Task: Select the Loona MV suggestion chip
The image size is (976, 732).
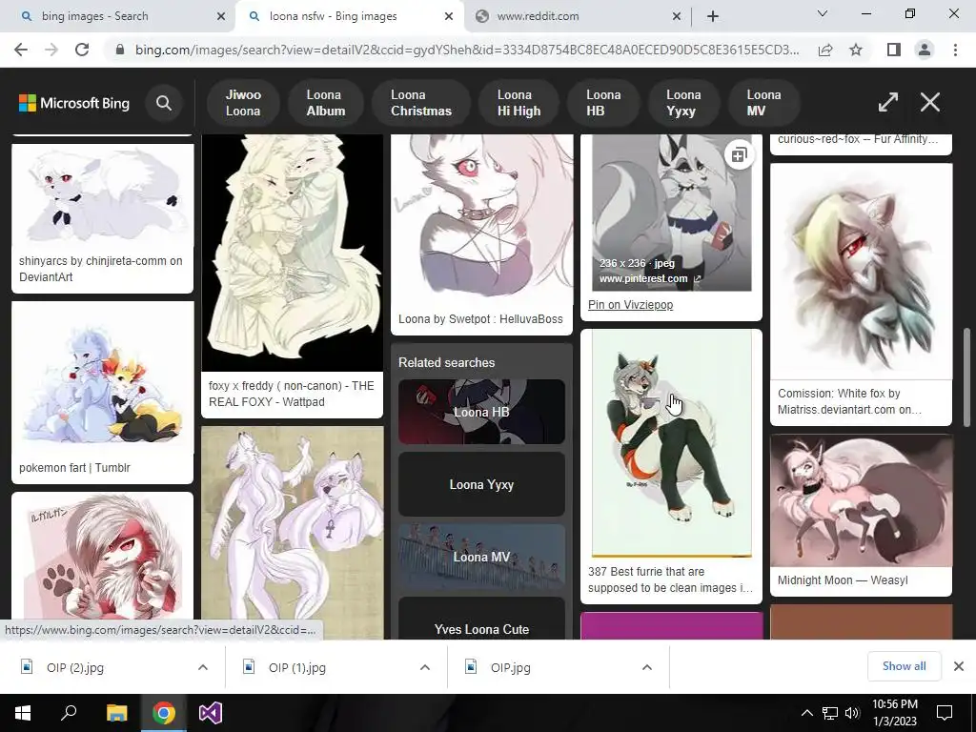Action: tap(763, 103)
